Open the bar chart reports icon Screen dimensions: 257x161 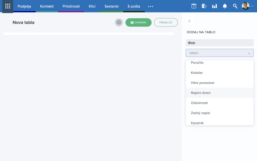click(x=214, y=6)
